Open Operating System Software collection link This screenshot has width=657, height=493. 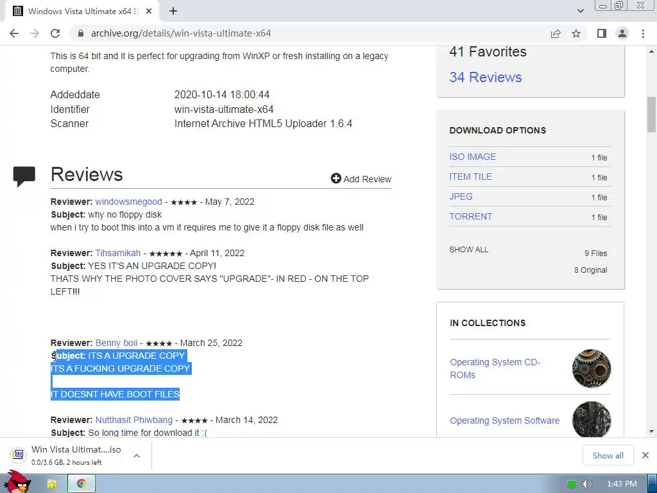pyautogui.click(x=504, y=420)
